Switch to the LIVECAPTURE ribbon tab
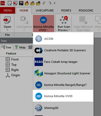This screenshot has height=116, width=101. point(45,10)
